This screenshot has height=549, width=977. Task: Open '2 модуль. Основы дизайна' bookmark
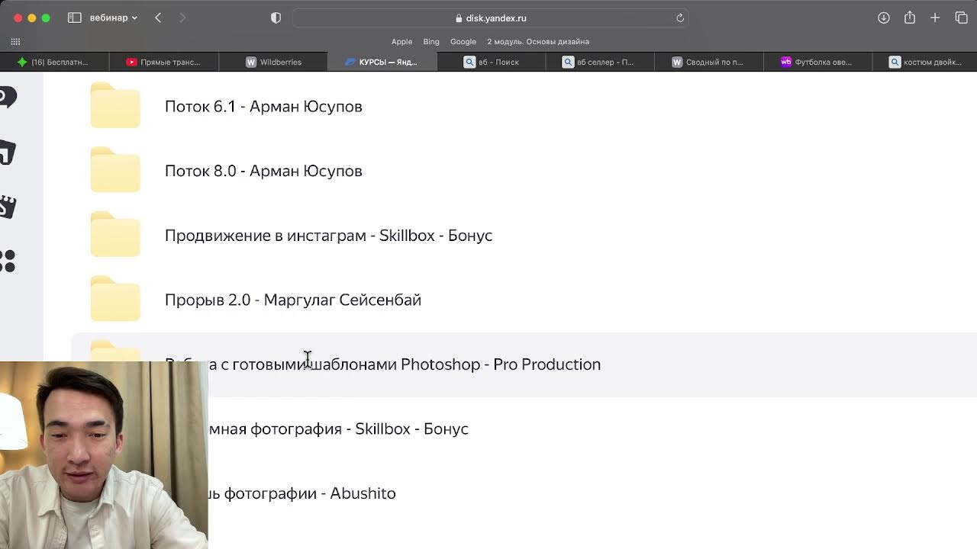(538, 42)
